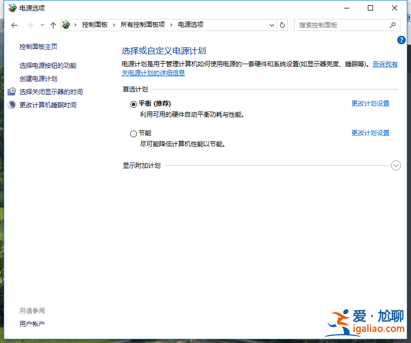Screen dimensions: 411x343
Task: Open 更改计算机睡眠时间 link
Action: 48,105
